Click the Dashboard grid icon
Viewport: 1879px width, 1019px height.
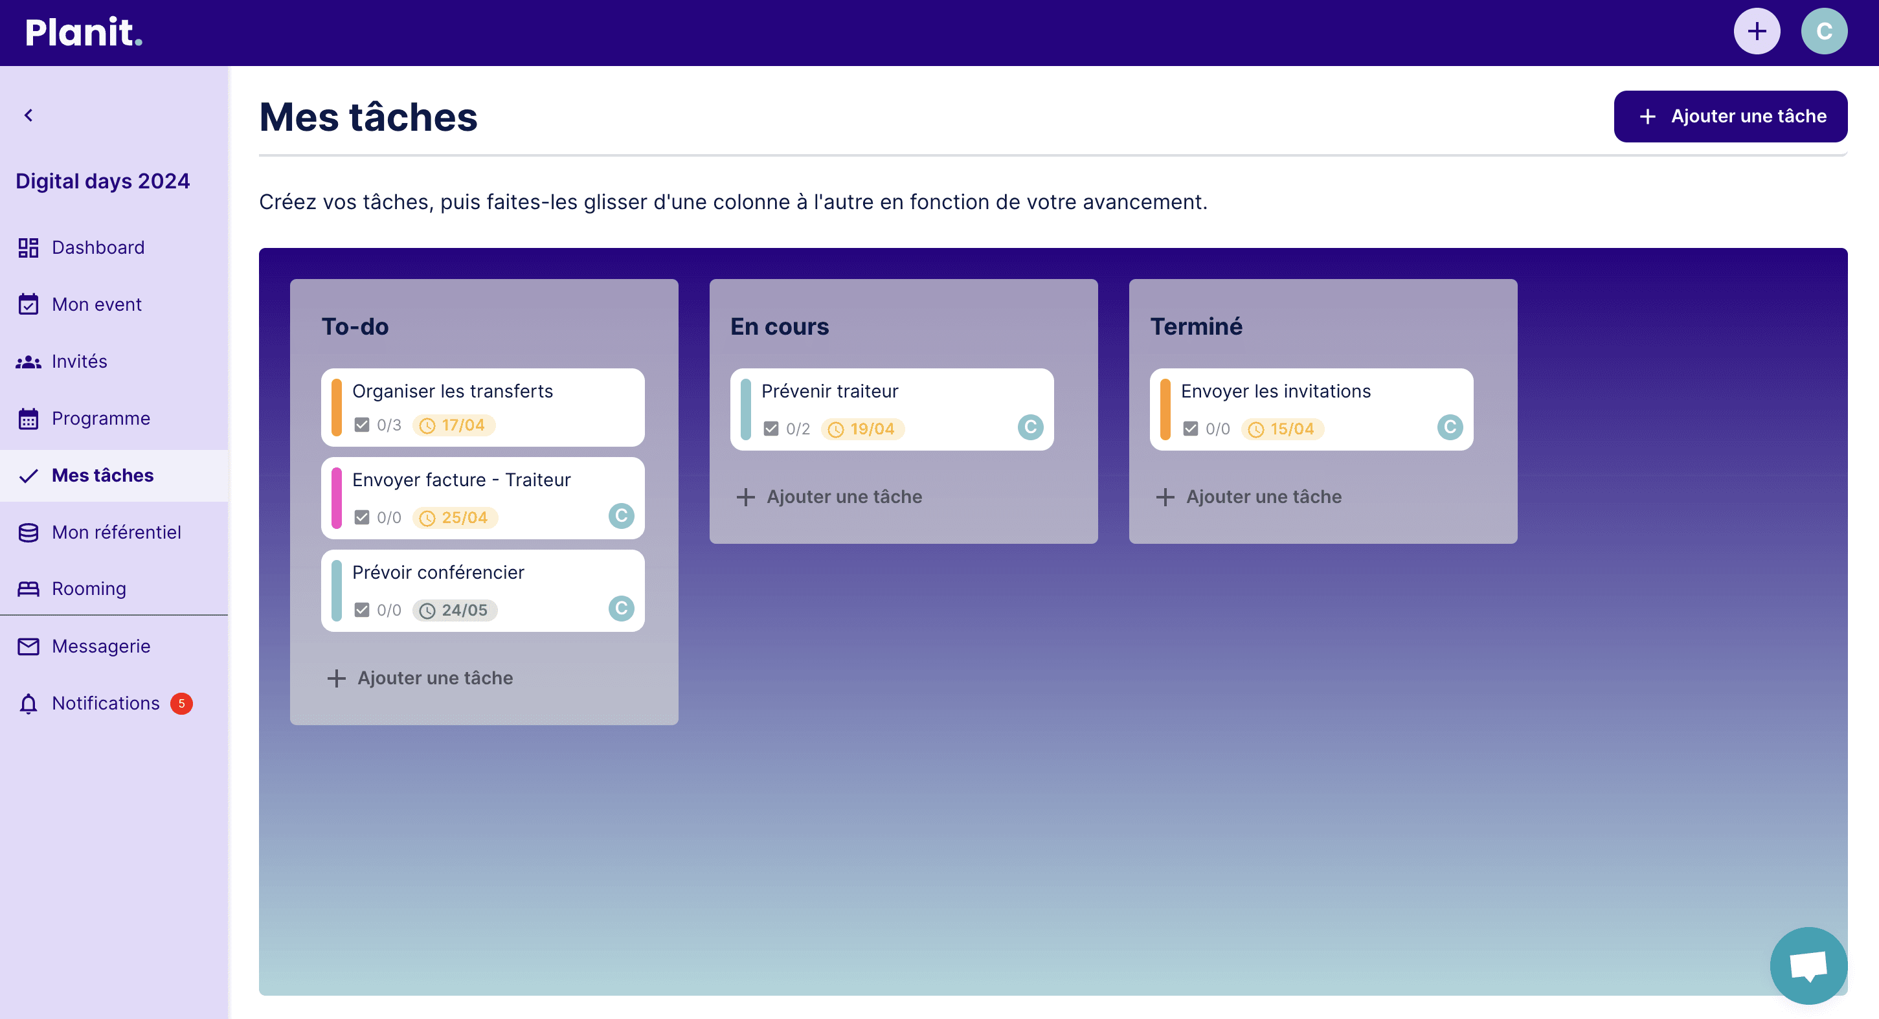[x=28, y=248]
